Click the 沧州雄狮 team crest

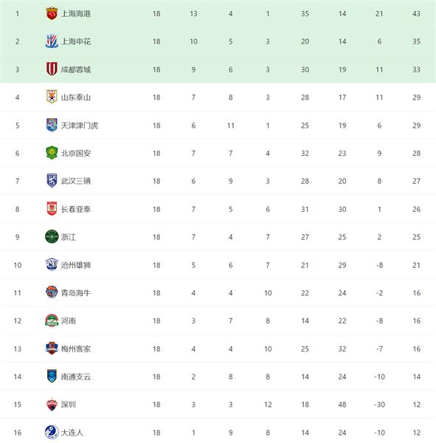click(52, 264)
